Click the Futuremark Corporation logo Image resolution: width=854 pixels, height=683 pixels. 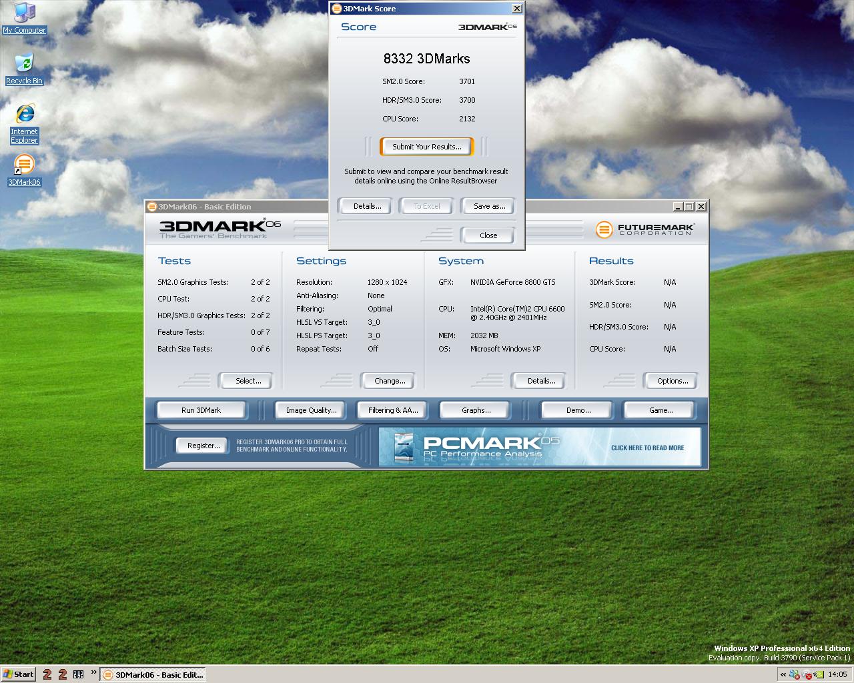tap(645, 229)
